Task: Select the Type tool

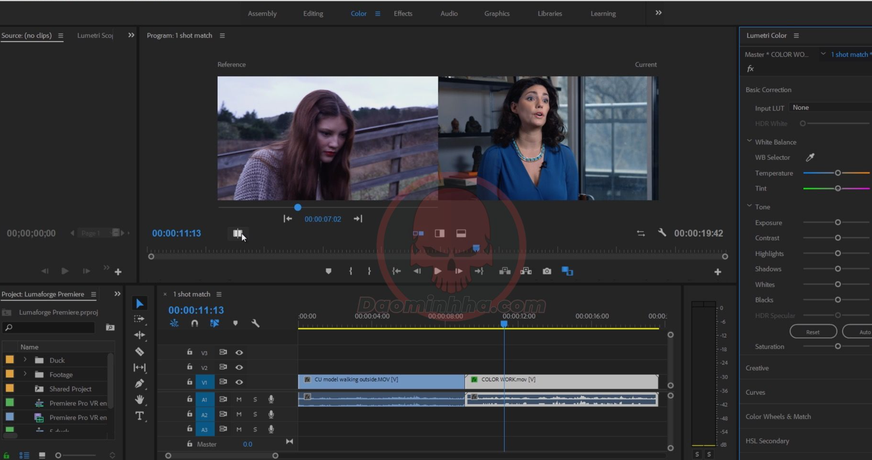Action: [x=140, y=416]
